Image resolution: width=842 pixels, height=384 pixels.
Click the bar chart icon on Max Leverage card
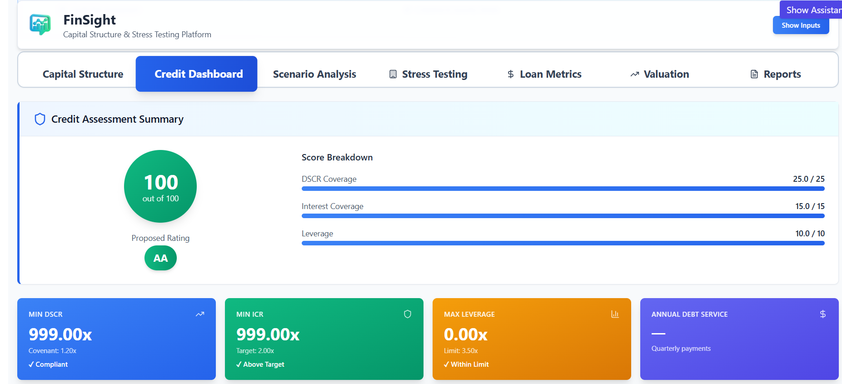point(615,314)
